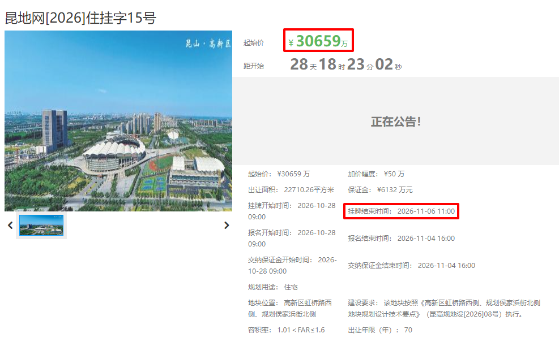The height and width of the screenshot is (342, 559).
Task: Click 挂牌结束时间 2026-11-06 11:00
Action: [x=401, y=211]
